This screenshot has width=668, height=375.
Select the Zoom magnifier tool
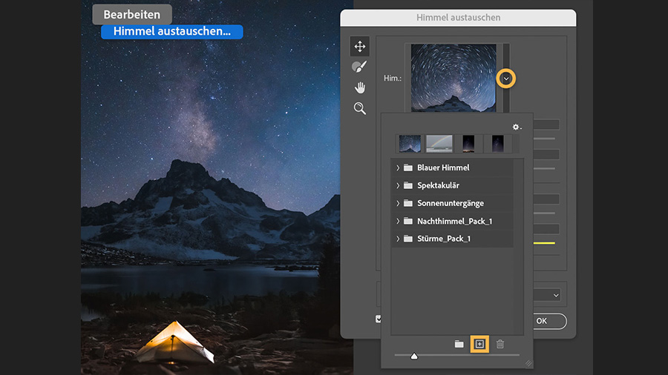359,108
